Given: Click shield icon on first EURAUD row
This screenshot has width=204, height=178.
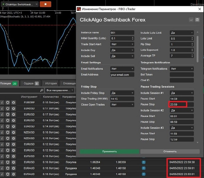Looking at the screenshot, I should (8, 168).
